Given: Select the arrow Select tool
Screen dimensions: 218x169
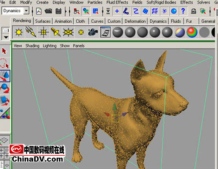Looking at the screenshot, I should tap(4, 51).
